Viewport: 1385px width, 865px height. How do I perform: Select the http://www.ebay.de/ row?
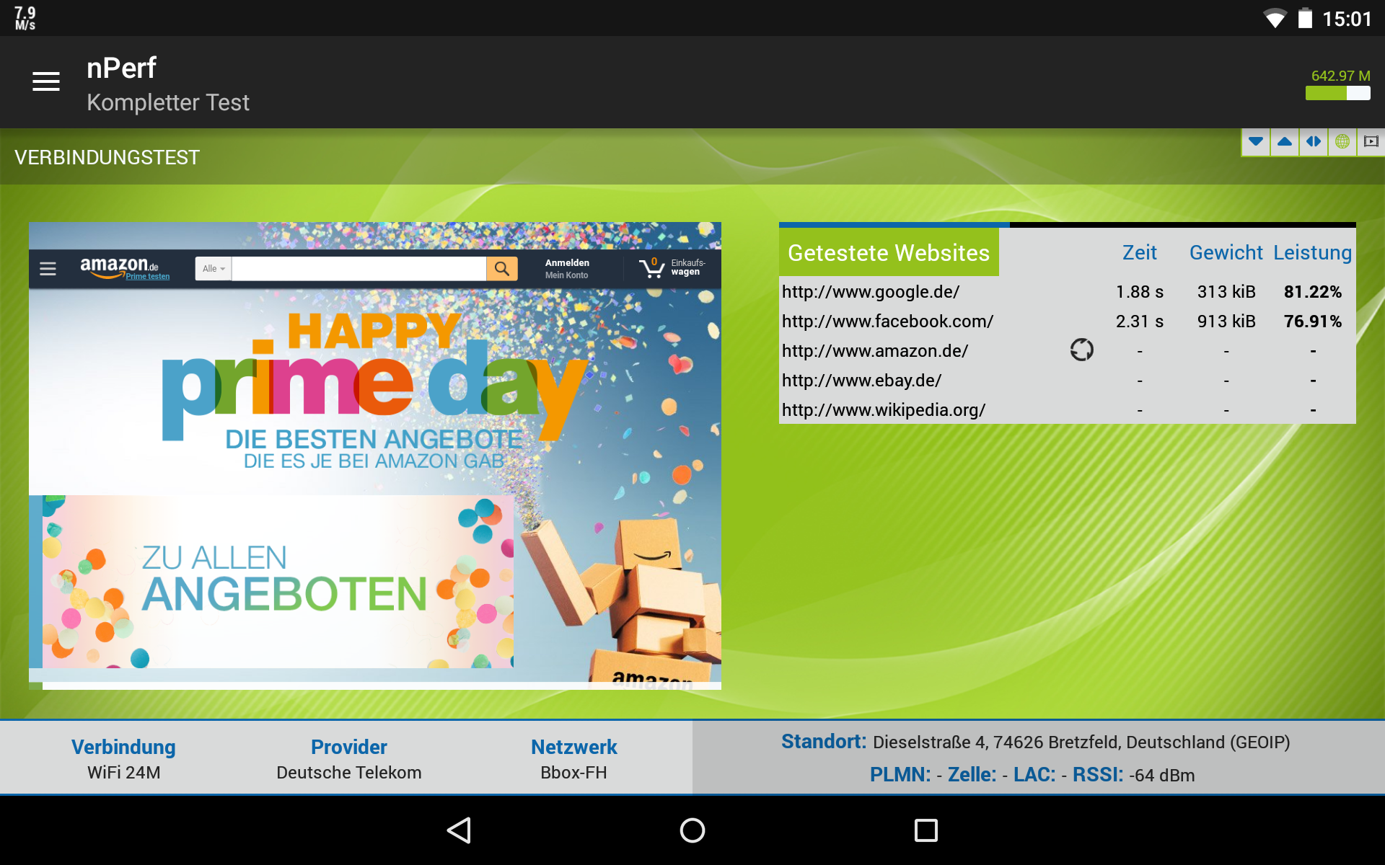point(1068,381)
